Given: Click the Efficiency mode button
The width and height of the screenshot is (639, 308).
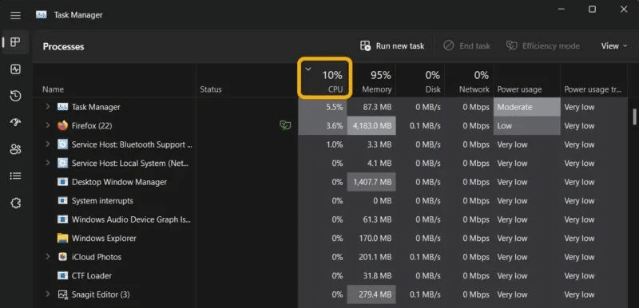Looking at the screenshot, I should tap(543, 46).
